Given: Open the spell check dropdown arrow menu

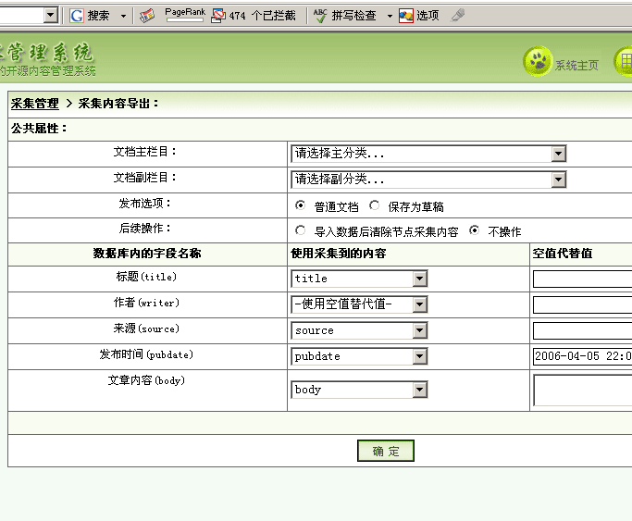Looking at the screenshot, I should pos(390,16).
